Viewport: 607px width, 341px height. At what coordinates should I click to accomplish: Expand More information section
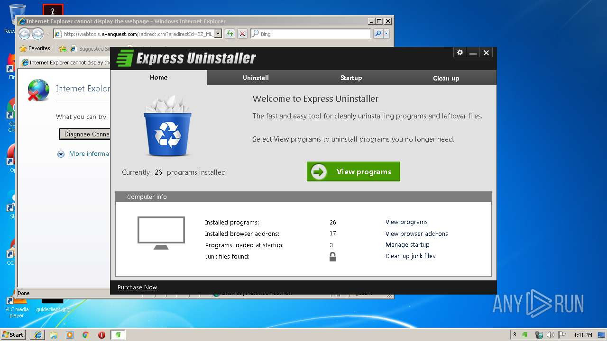click(x=61, y=154)
